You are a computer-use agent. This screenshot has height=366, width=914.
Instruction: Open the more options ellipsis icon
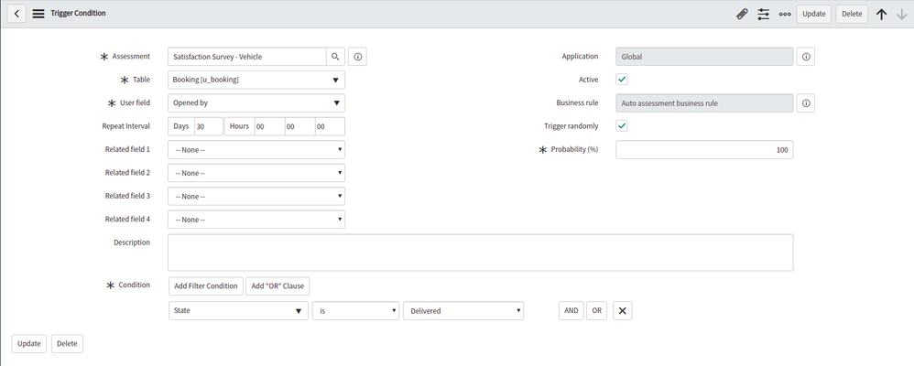(785, 14)
